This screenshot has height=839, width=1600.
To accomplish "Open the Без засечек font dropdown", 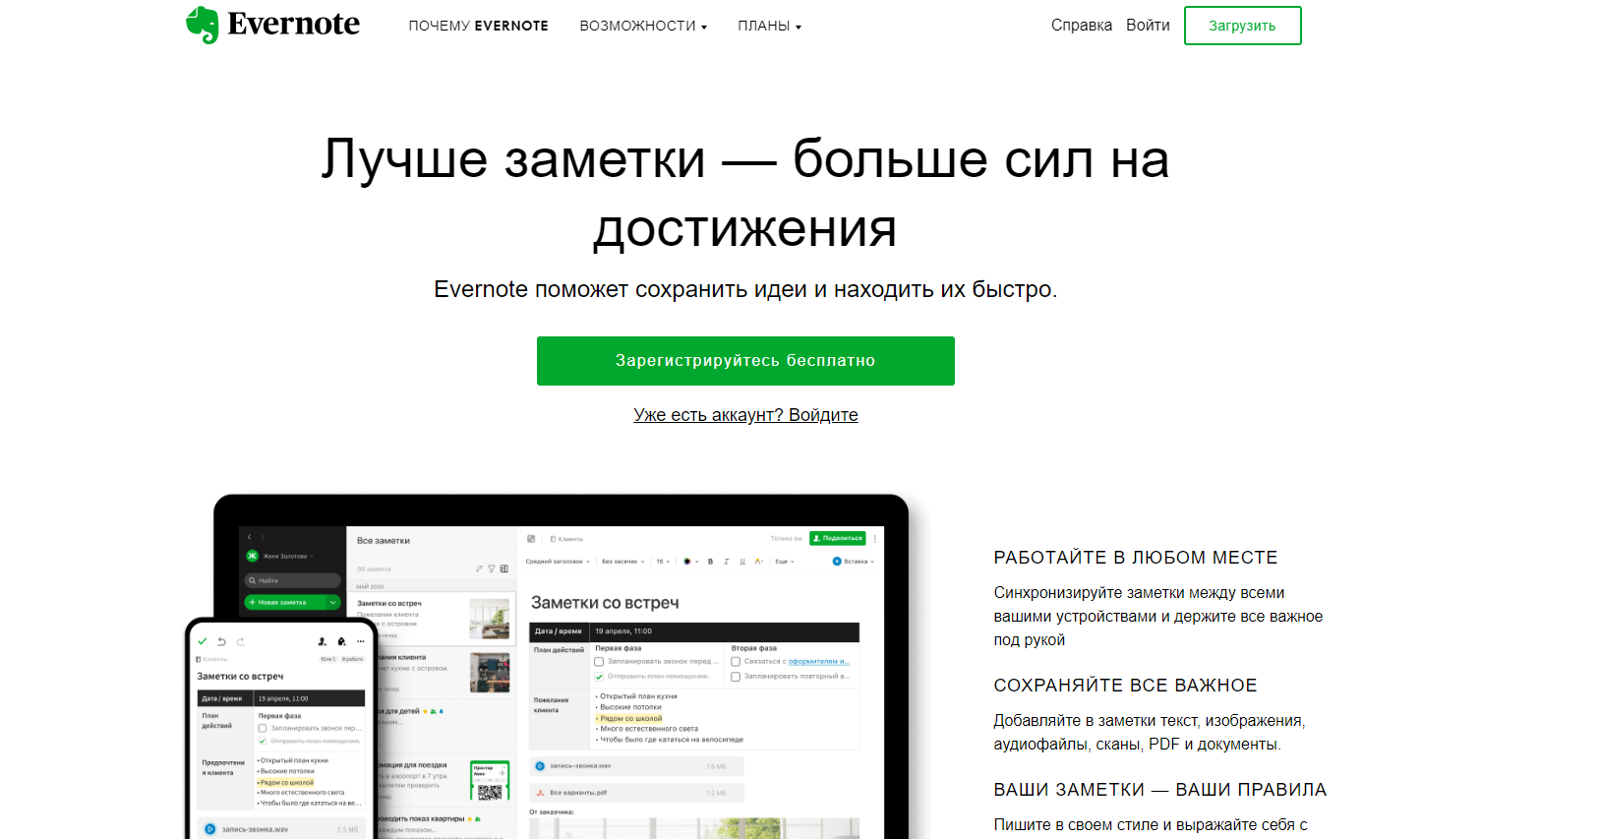I will click(623, 562).
